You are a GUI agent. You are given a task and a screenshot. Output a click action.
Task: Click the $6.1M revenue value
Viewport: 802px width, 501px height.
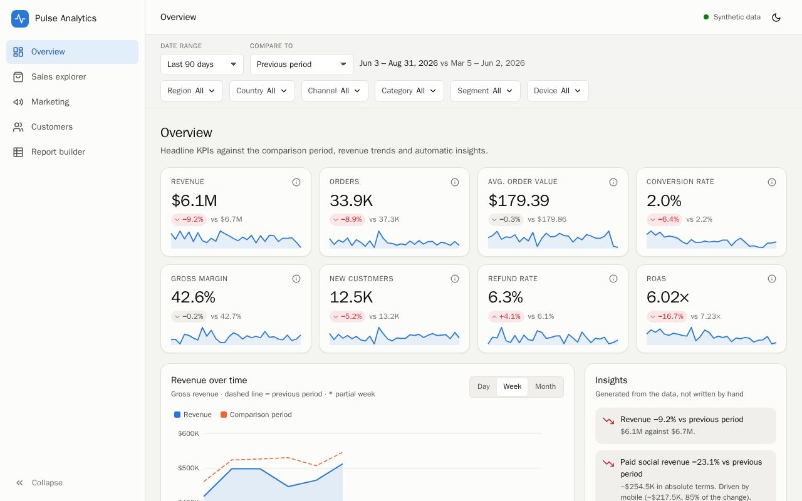click(194, 201)
